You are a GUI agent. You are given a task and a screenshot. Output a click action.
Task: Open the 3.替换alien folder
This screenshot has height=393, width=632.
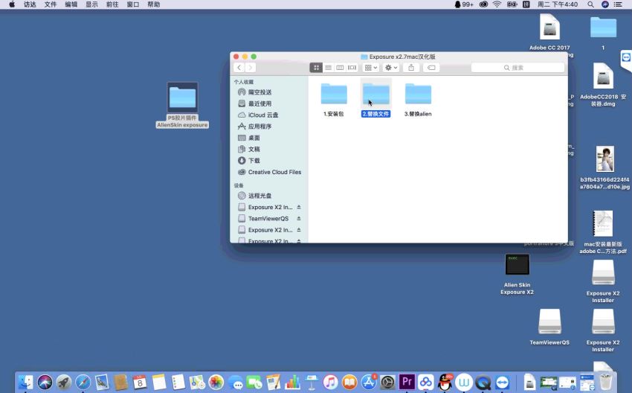point(418,94)
